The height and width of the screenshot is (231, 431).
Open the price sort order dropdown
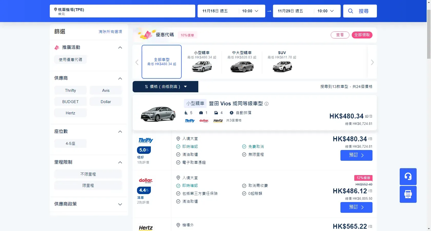[x=185, y=87]
